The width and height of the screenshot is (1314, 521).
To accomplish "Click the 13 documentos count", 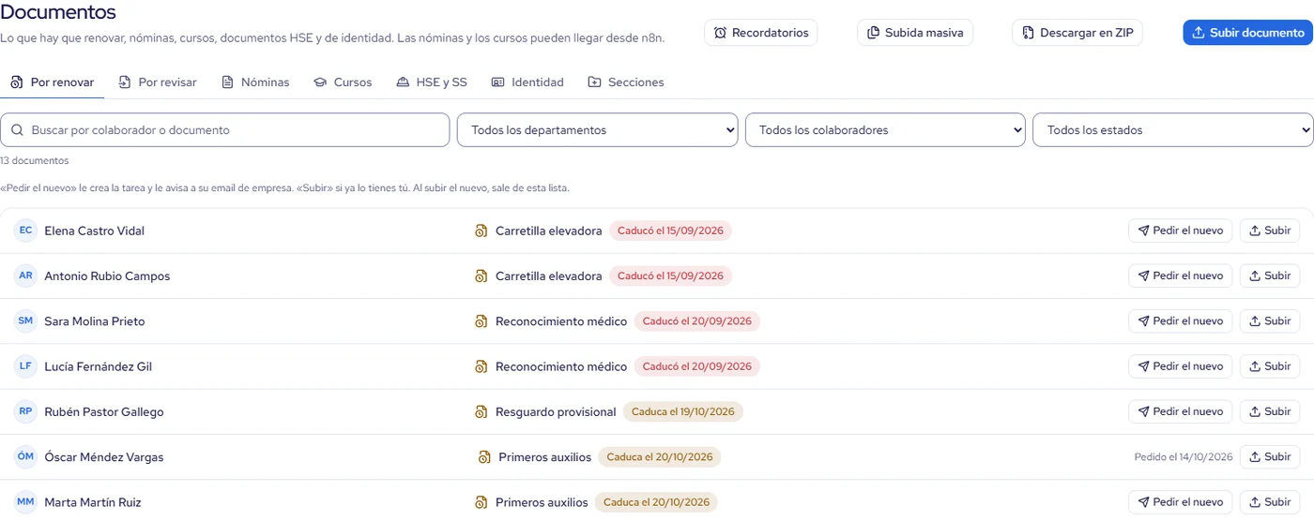I will pos(35,160).
